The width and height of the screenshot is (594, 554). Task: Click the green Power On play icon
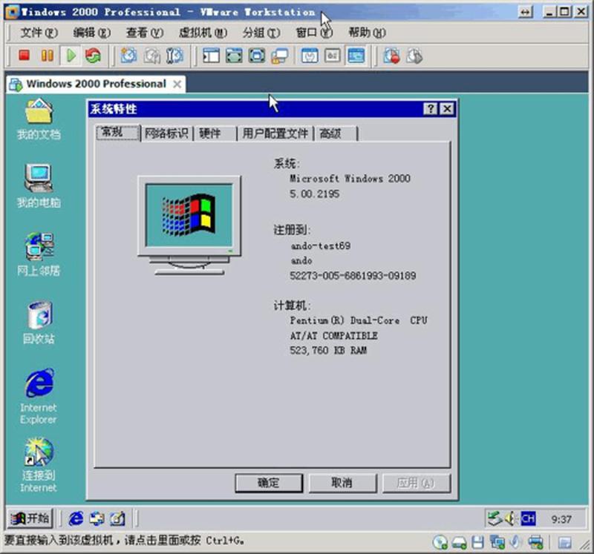pyautogui.click(x=71, y=56)
